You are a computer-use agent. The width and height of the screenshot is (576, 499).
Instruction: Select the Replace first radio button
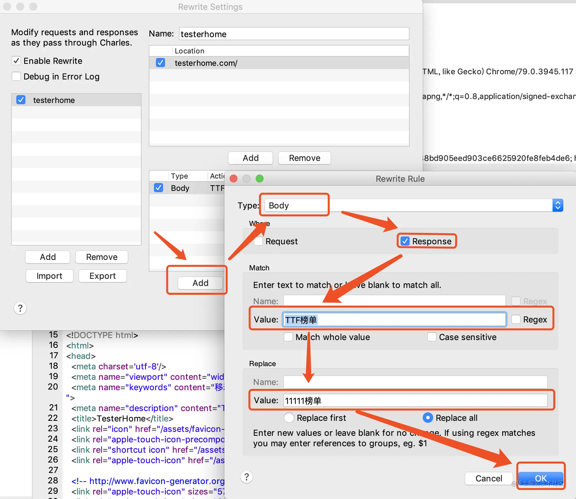[289, 418]
